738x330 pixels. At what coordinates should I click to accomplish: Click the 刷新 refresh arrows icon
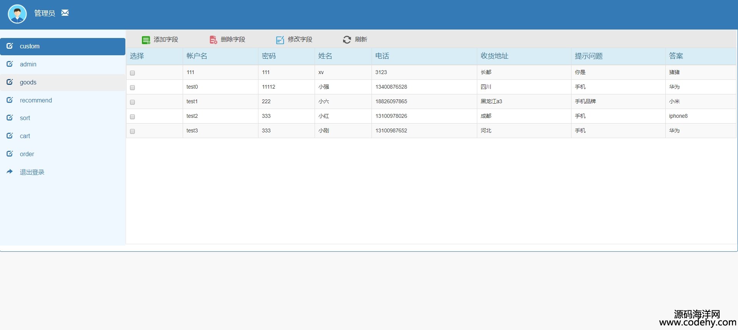coord(347,40)
